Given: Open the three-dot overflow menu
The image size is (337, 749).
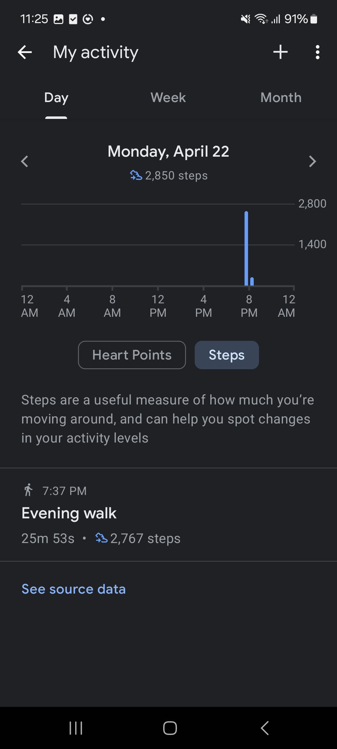Looking at the screenshot, I should [x=317, y=52].
